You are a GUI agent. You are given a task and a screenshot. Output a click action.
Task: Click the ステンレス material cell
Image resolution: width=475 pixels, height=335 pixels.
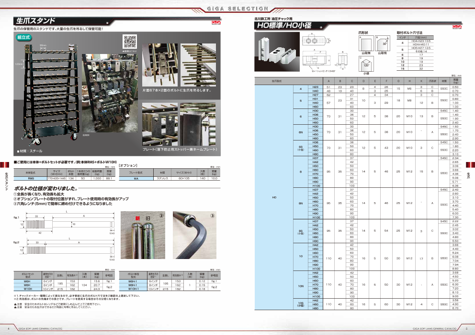pos(162,178)
